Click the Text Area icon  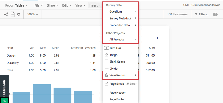point(106,48)
